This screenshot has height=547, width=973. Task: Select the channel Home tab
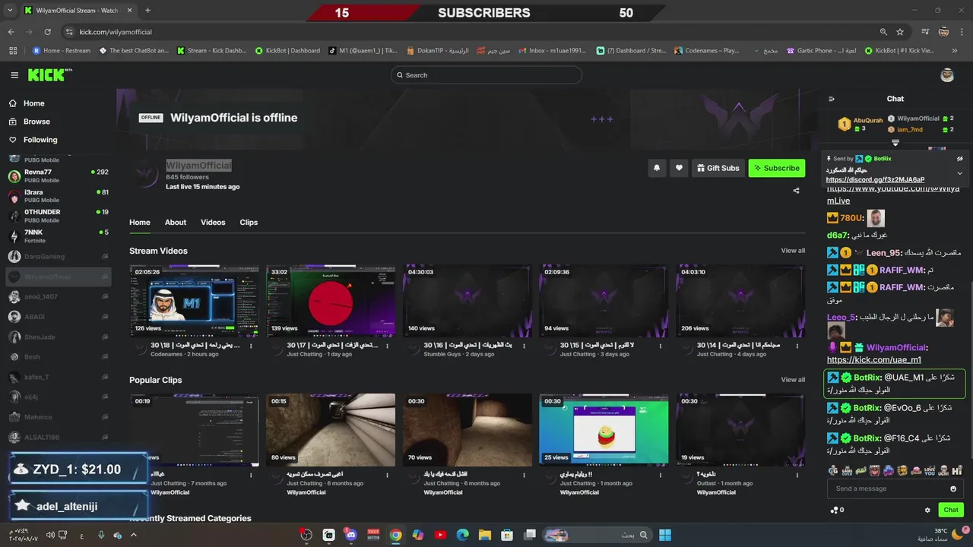click(x=140, y=223)
